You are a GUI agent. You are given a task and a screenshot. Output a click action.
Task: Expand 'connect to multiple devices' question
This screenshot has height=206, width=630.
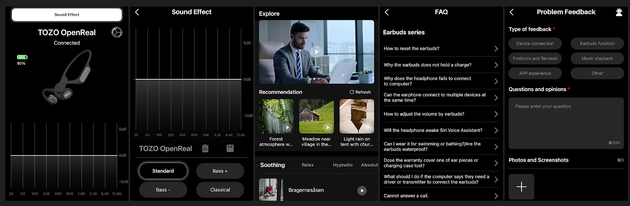click(441, 97)
